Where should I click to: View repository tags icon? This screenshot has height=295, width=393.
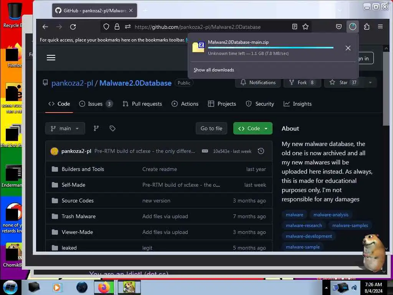point(112,128)
